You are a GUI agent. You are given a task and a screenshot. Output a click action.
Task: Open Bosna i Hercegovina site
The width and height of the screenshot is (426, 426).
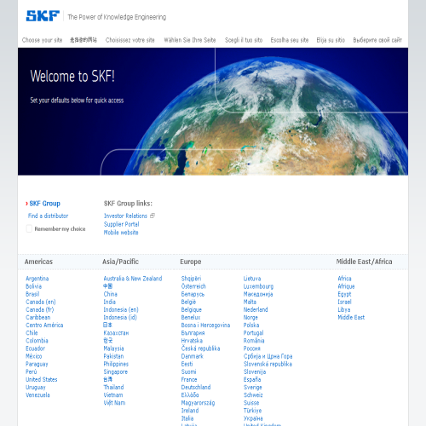(205, 325)
